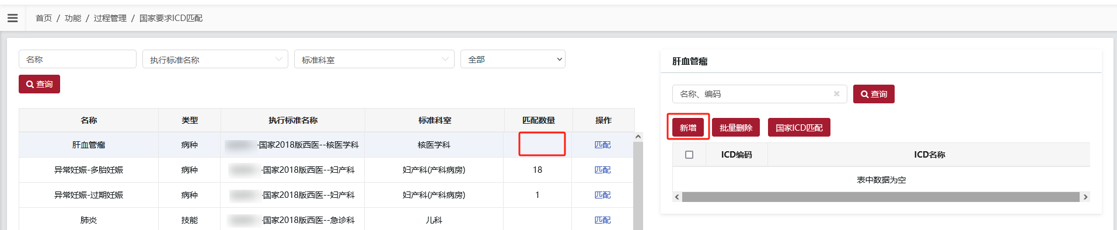Focus the 名称 search input
Image resolution: width=1117 pixels, height=230 pixels.
coord(78,60)
